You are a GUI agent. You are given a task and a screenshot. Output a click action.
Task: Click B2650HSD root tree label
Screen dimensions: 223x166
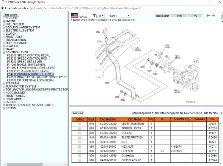pos(10,18)
